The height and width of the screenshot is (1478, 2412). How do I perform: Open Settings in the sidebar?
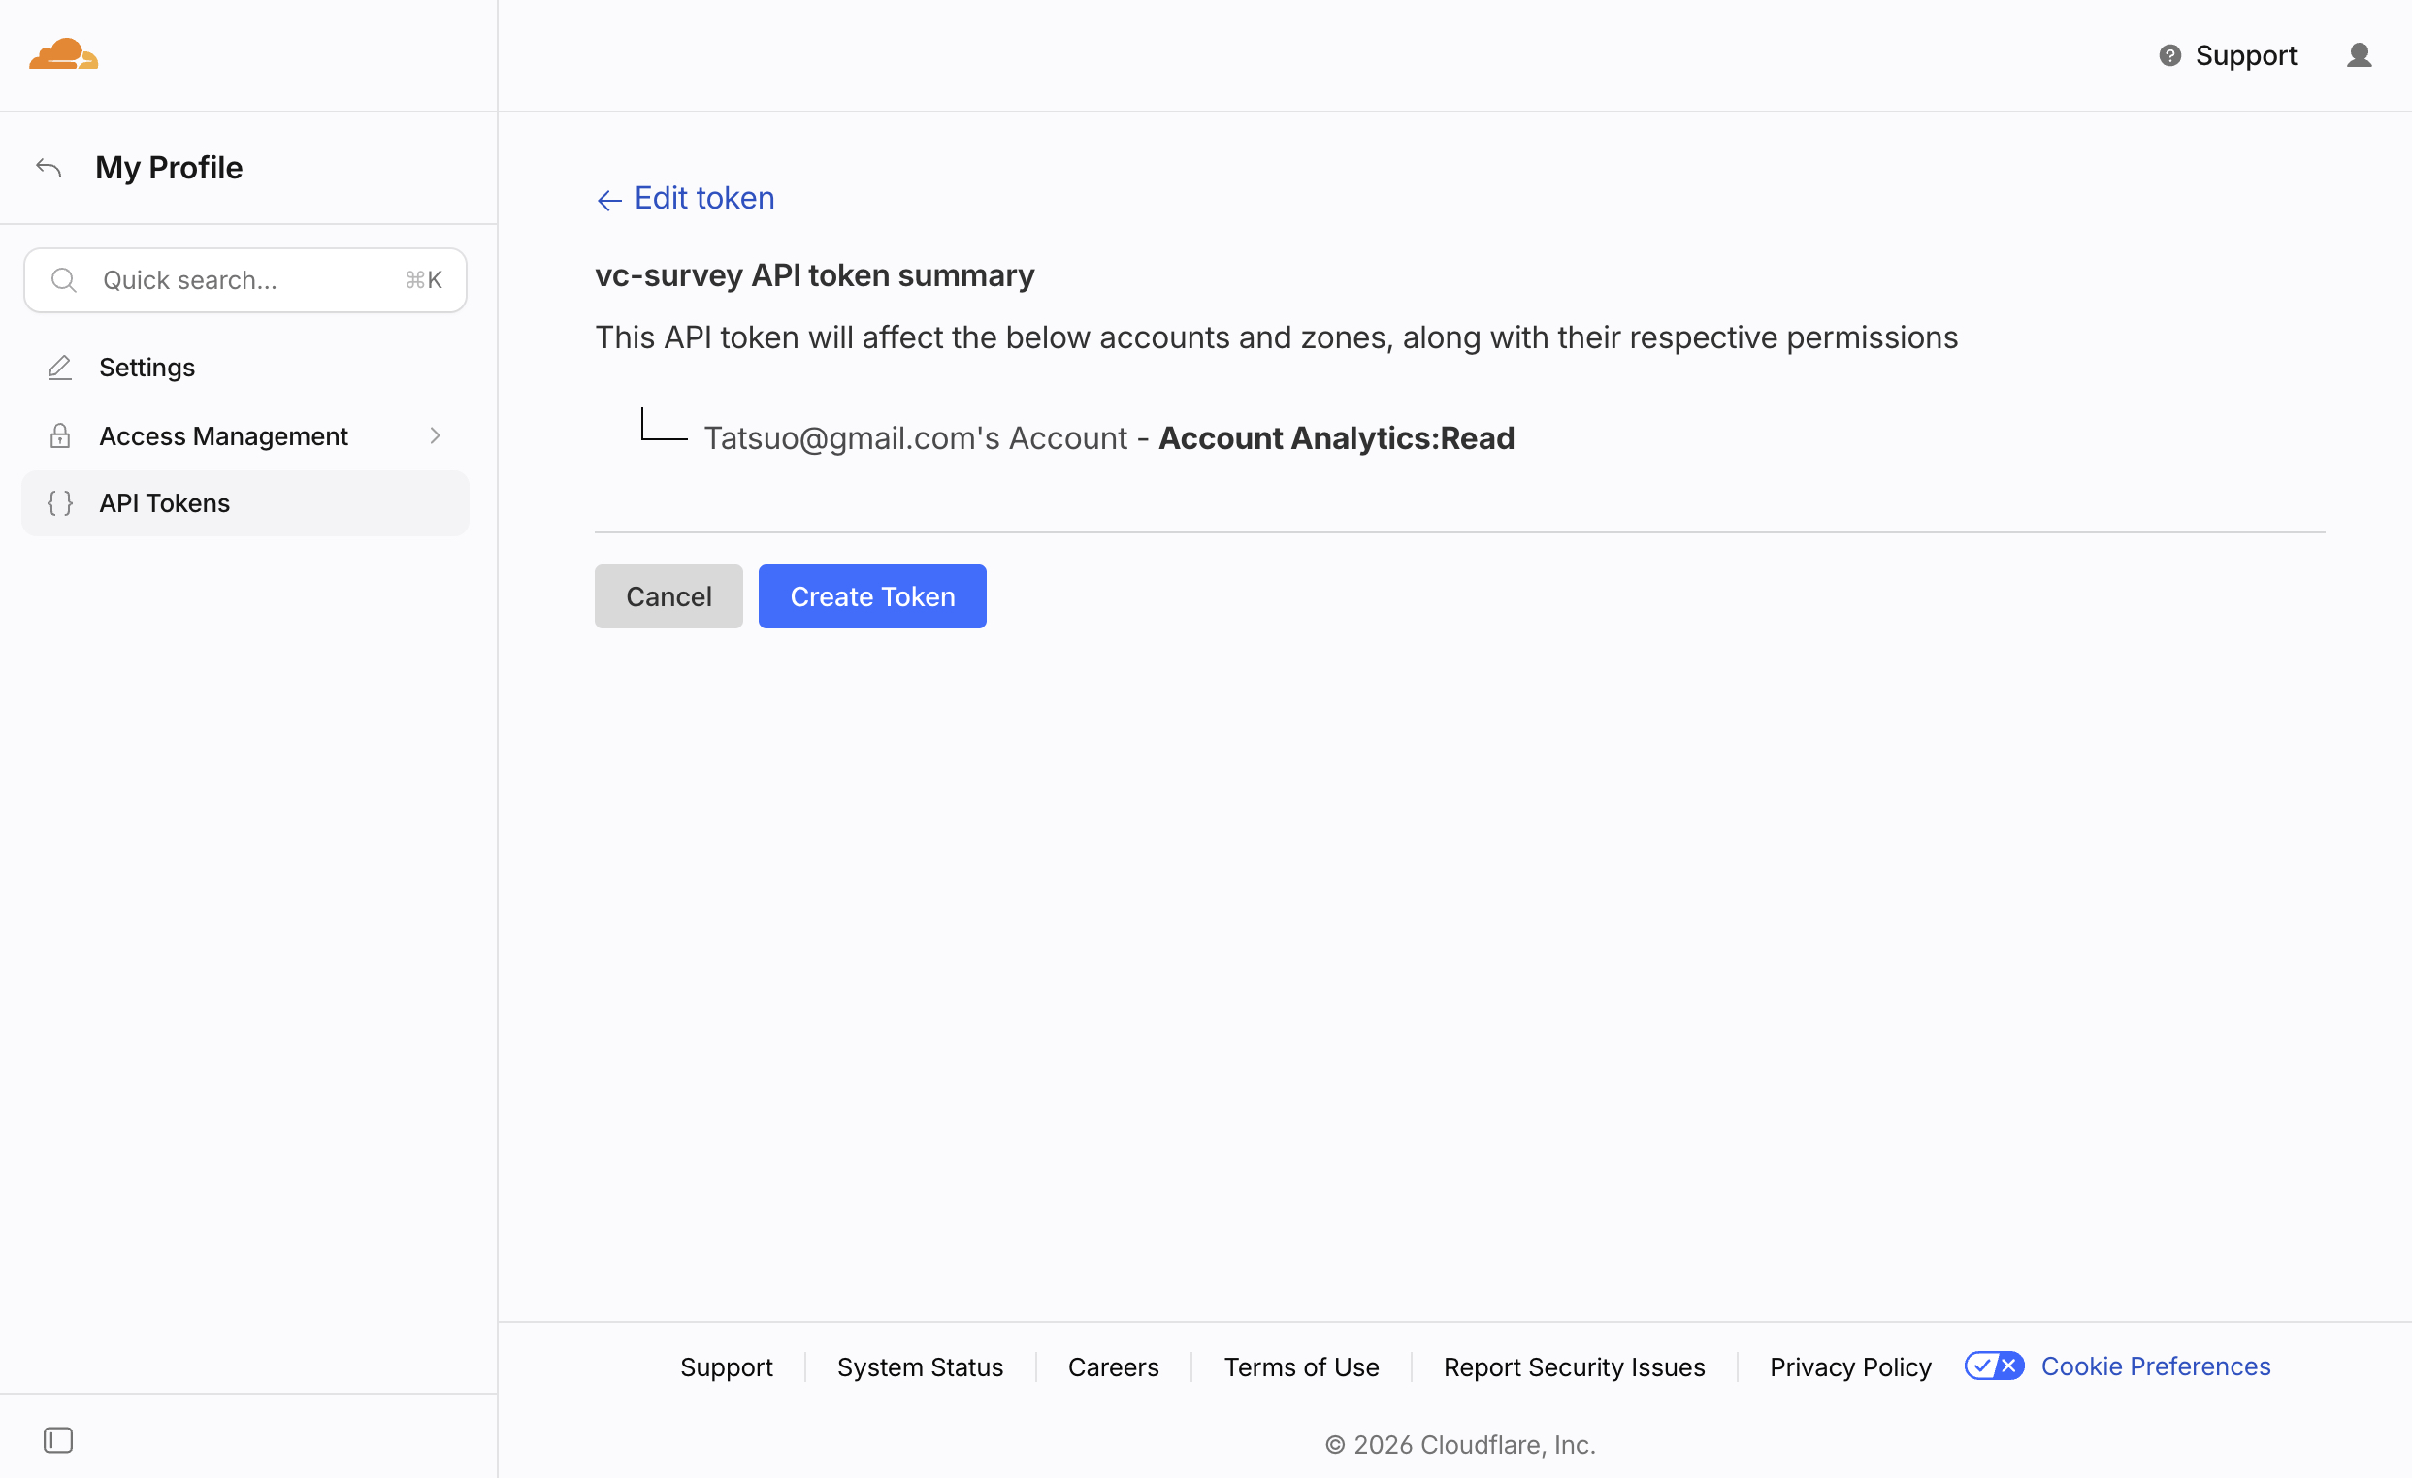point(244,368)
